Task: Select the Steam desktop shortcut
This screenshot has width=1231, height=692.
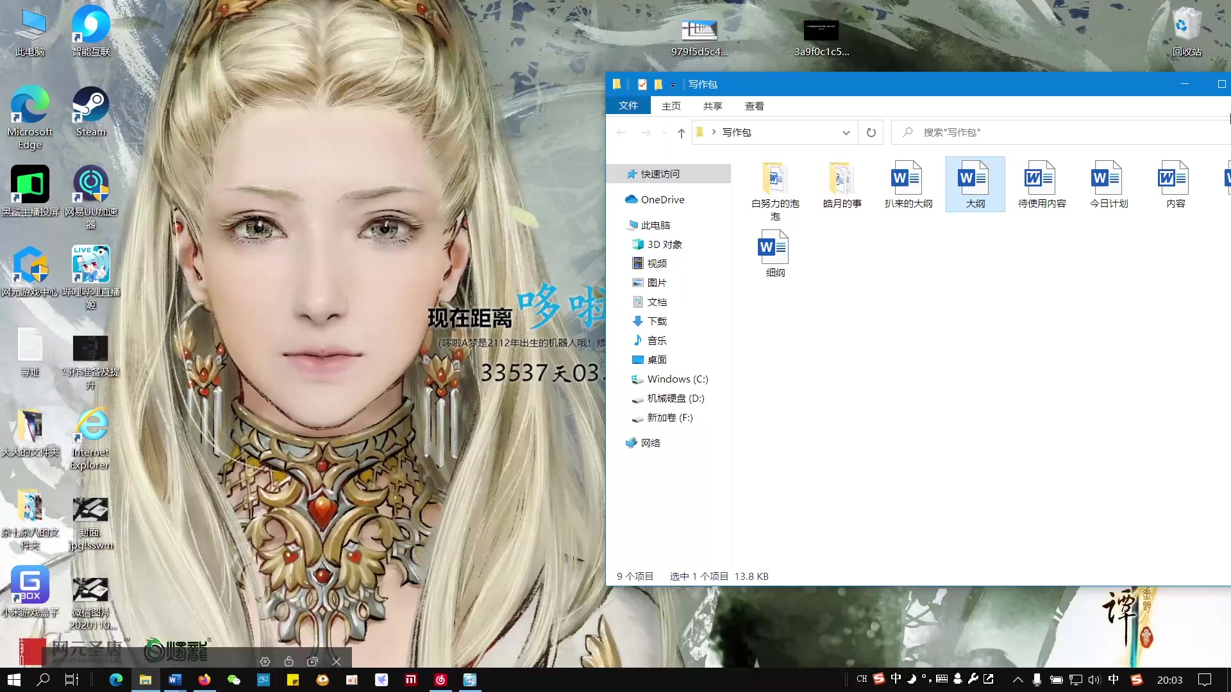Action: tap(91, 112)
